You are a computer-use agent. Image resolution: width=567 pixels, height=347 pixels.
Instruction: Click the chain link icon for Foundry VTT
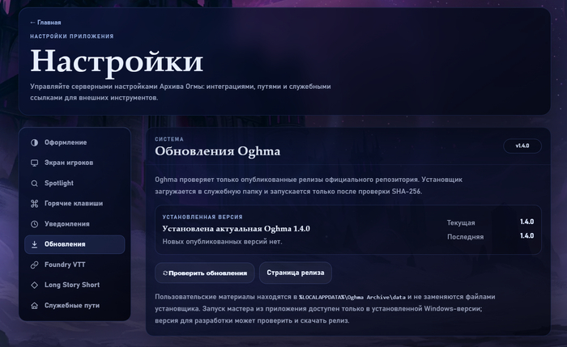coord(34,265)
